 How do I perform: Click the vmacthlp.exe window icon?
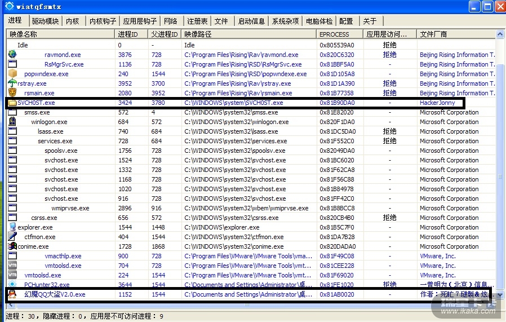[x=12, y=255]
